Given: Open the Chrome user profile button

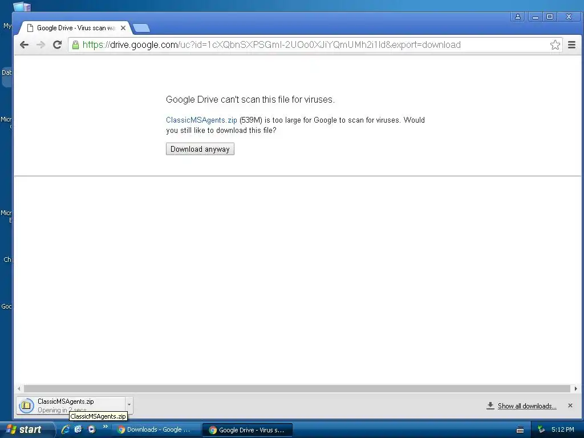Looking at the screenshot, I should [x=518, y=17].
